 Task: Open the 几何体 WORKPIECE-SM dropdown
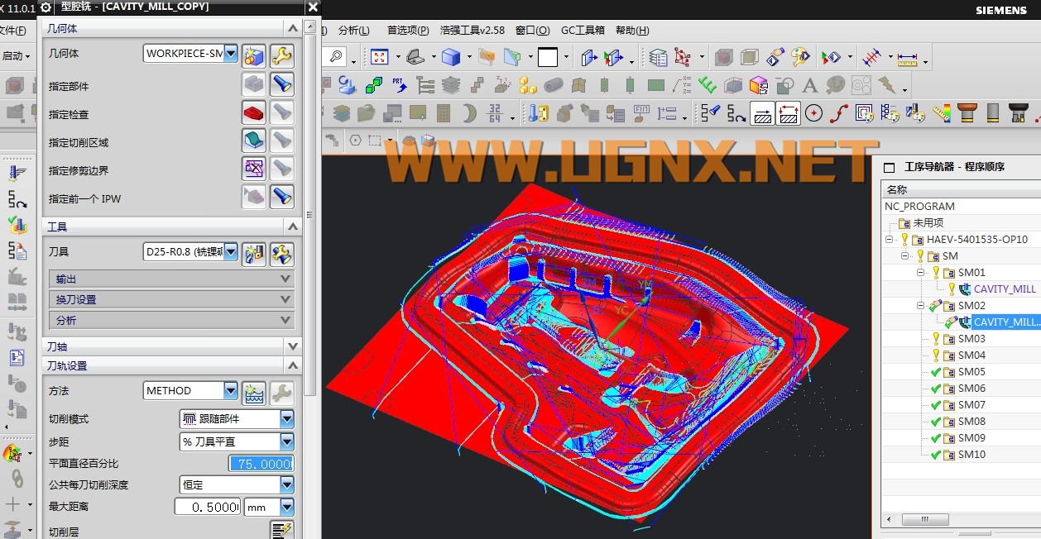pyautogui.click(x=231, y=54)
